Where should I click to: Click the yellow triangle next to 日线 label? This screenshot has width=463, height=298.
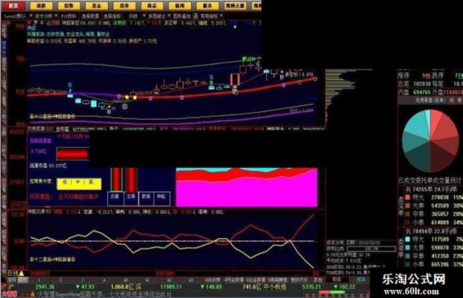pos(22,274)
